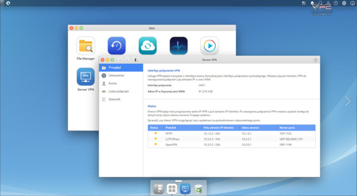Click the 10.3.0.2 - 254 address pool cell

coord(212,145)
